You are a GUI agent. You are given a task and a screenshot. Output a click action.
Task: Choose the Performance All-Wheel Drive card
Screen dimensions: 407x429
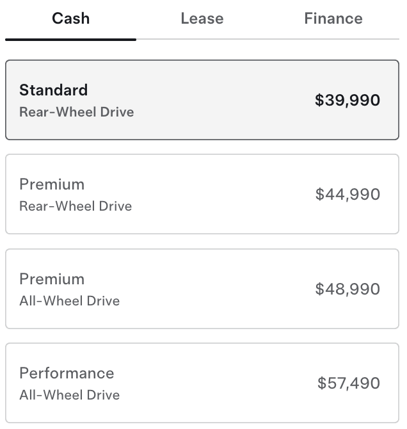(x=202, y=383)
